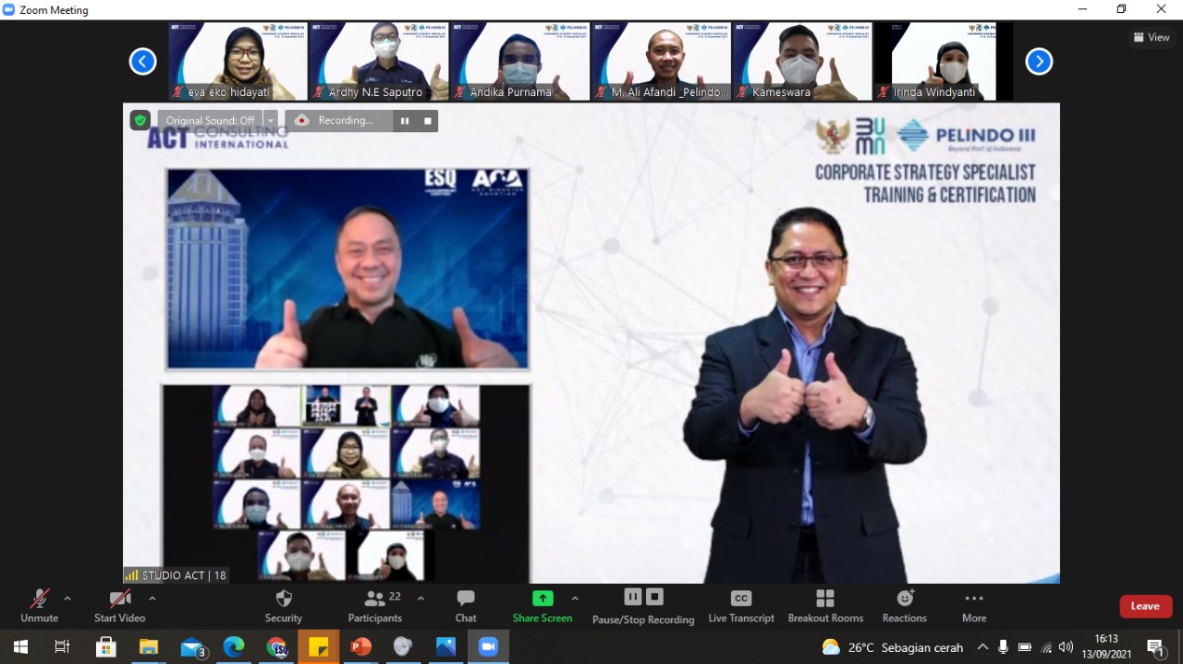
Task: Open the More options menu
Action: [974, 605]
